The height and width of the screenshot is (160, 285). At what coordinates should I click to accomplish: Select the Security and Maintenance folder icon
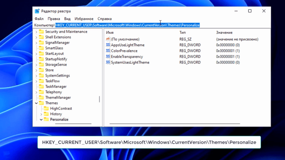pos(41,32)
